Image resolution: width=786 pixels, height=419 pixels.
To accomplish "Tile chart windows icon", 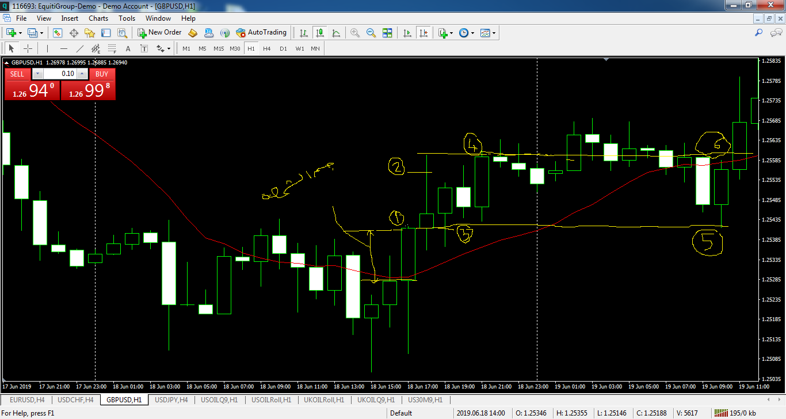I will (x=387, y=33).
